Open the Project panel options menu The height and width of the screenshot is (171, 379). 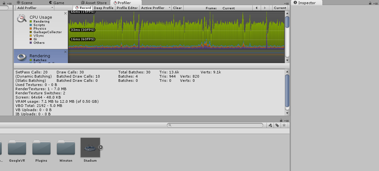(x=287, y=121)
